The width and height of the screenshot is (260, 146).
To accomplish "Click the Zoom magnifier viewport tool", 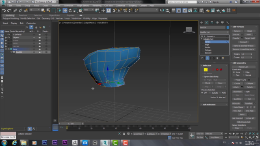I will coord(246,133).
